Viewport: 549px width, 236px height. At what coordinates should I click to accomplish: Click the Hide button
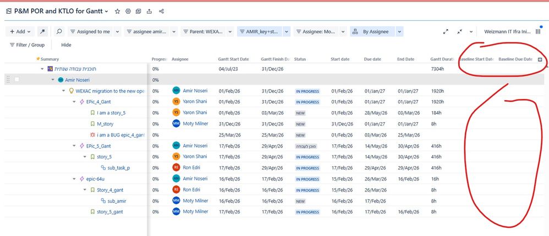click(x=66, y=45)
